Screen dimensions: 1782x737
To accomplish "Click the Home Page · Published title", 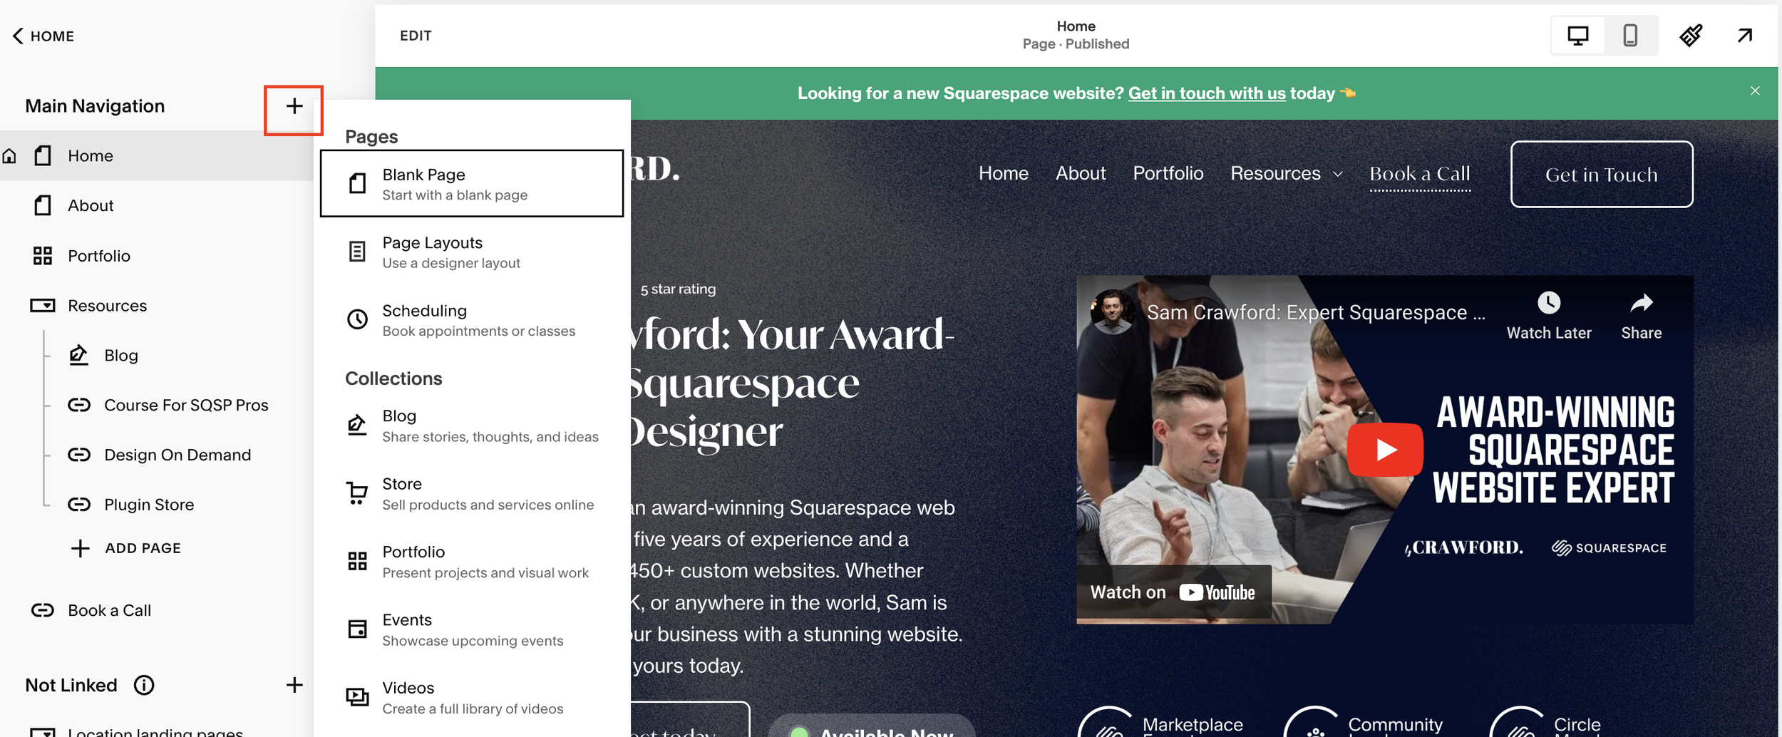I will 1076,35.
